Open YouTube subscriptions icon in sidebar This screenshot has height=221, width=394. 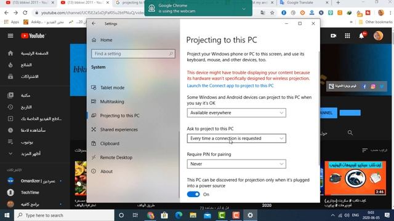point(10,76)
